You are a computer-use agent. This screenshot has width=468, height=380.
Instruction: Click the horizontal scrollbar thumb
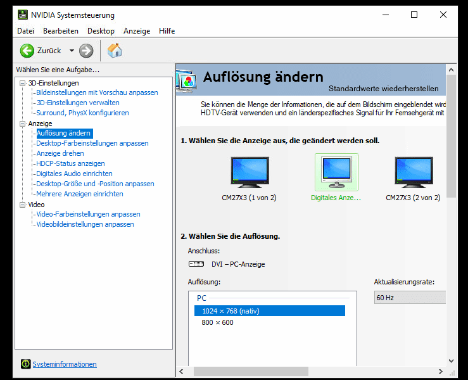pos(251,371)
